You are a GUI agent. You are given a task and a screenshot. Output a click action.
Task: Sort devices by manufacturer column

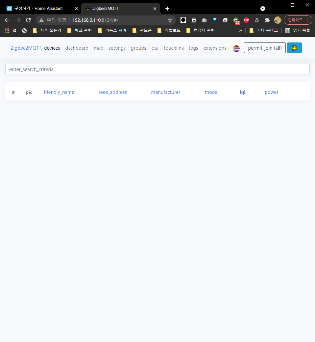click(166, 92)
